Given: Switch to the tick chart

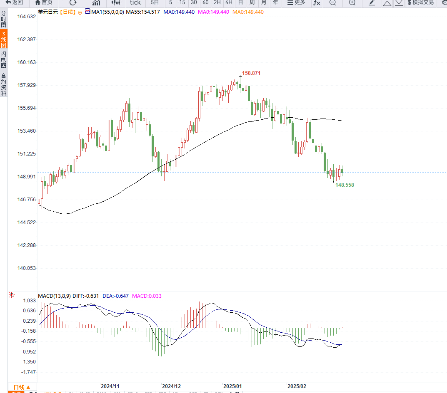Looking at the screenshot, I should point(135,2).
